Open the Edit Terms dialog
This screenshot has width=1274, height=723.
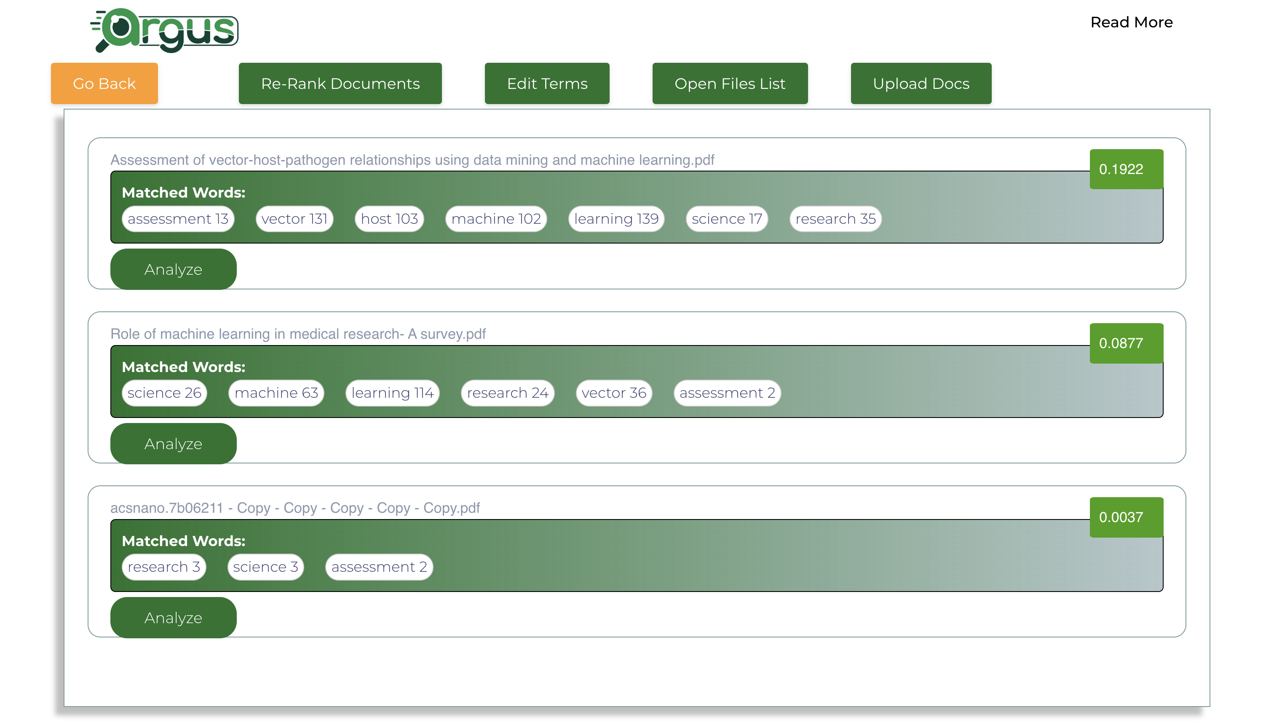pos(547,83)
